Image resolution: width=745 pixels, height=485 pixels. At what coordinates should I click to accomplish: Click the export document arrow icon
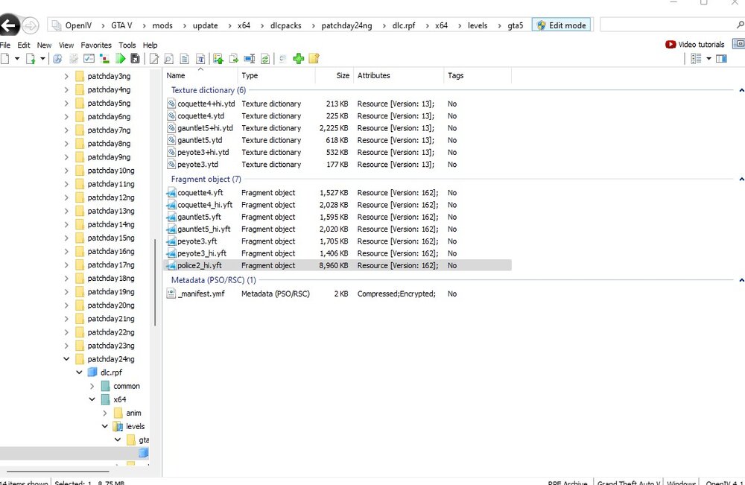(x=234, y=58)
